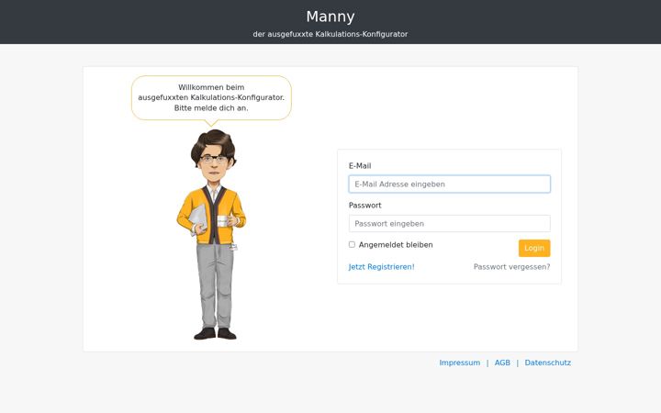Viewport: 661px width, 413px height.
Task: Click the 'E-Mail' field label
Action: click(360, 166)
